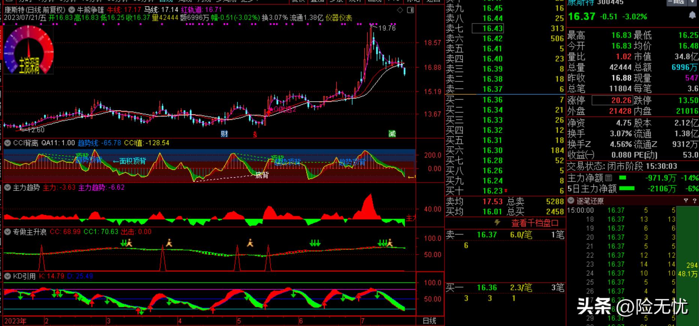699x326 pixels.
Task: Open the dropdown arrow beside 自选
Action: [692, 2]
